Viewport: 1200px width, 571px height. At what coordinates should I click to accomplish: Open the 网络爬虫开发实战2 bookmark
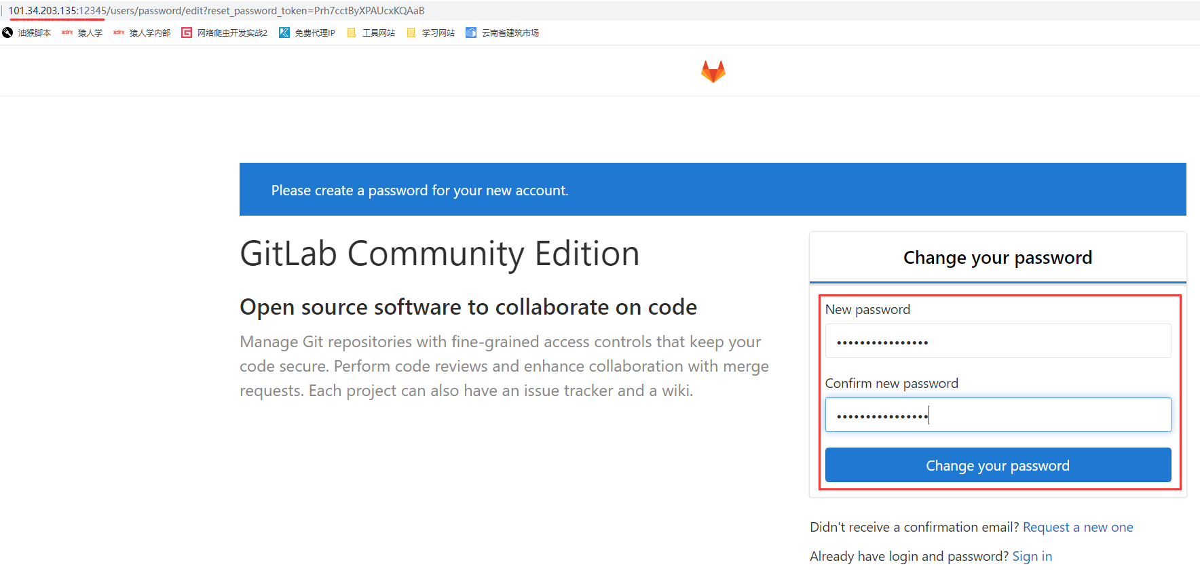[x=225, y=33]
